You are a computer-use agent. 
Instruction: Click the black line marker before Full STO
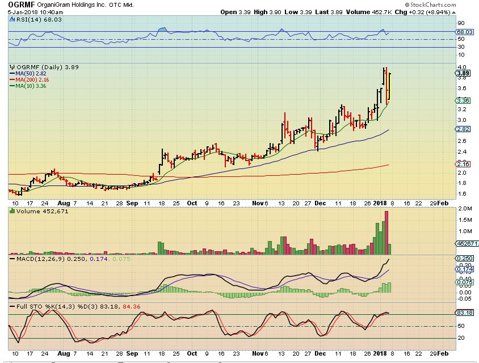coord(12,306)
